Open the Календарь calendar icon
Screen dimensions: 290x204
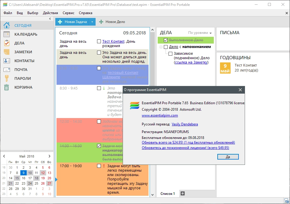pyautogui.click(x=7, y=34)
